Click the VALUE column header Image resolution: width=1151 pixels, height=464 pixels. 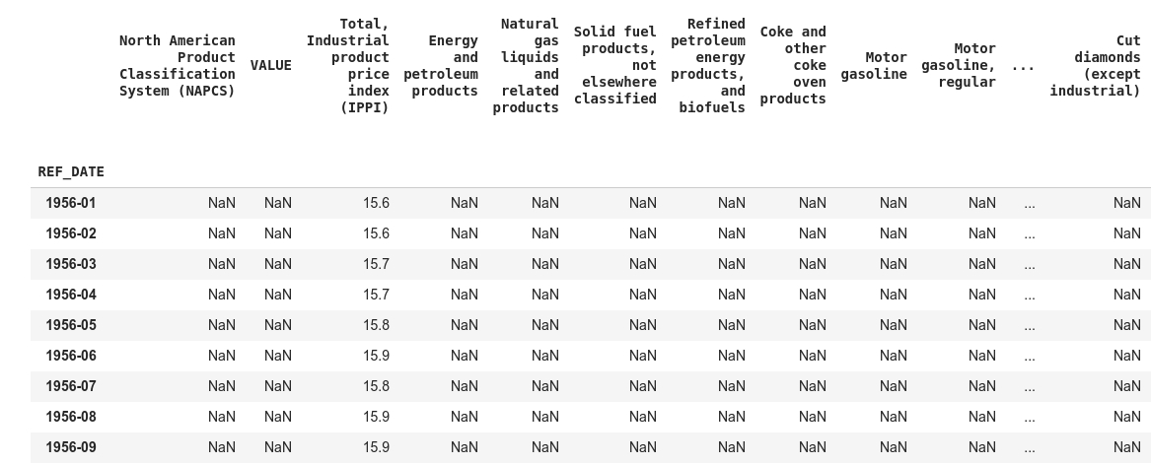pos(271,66)
